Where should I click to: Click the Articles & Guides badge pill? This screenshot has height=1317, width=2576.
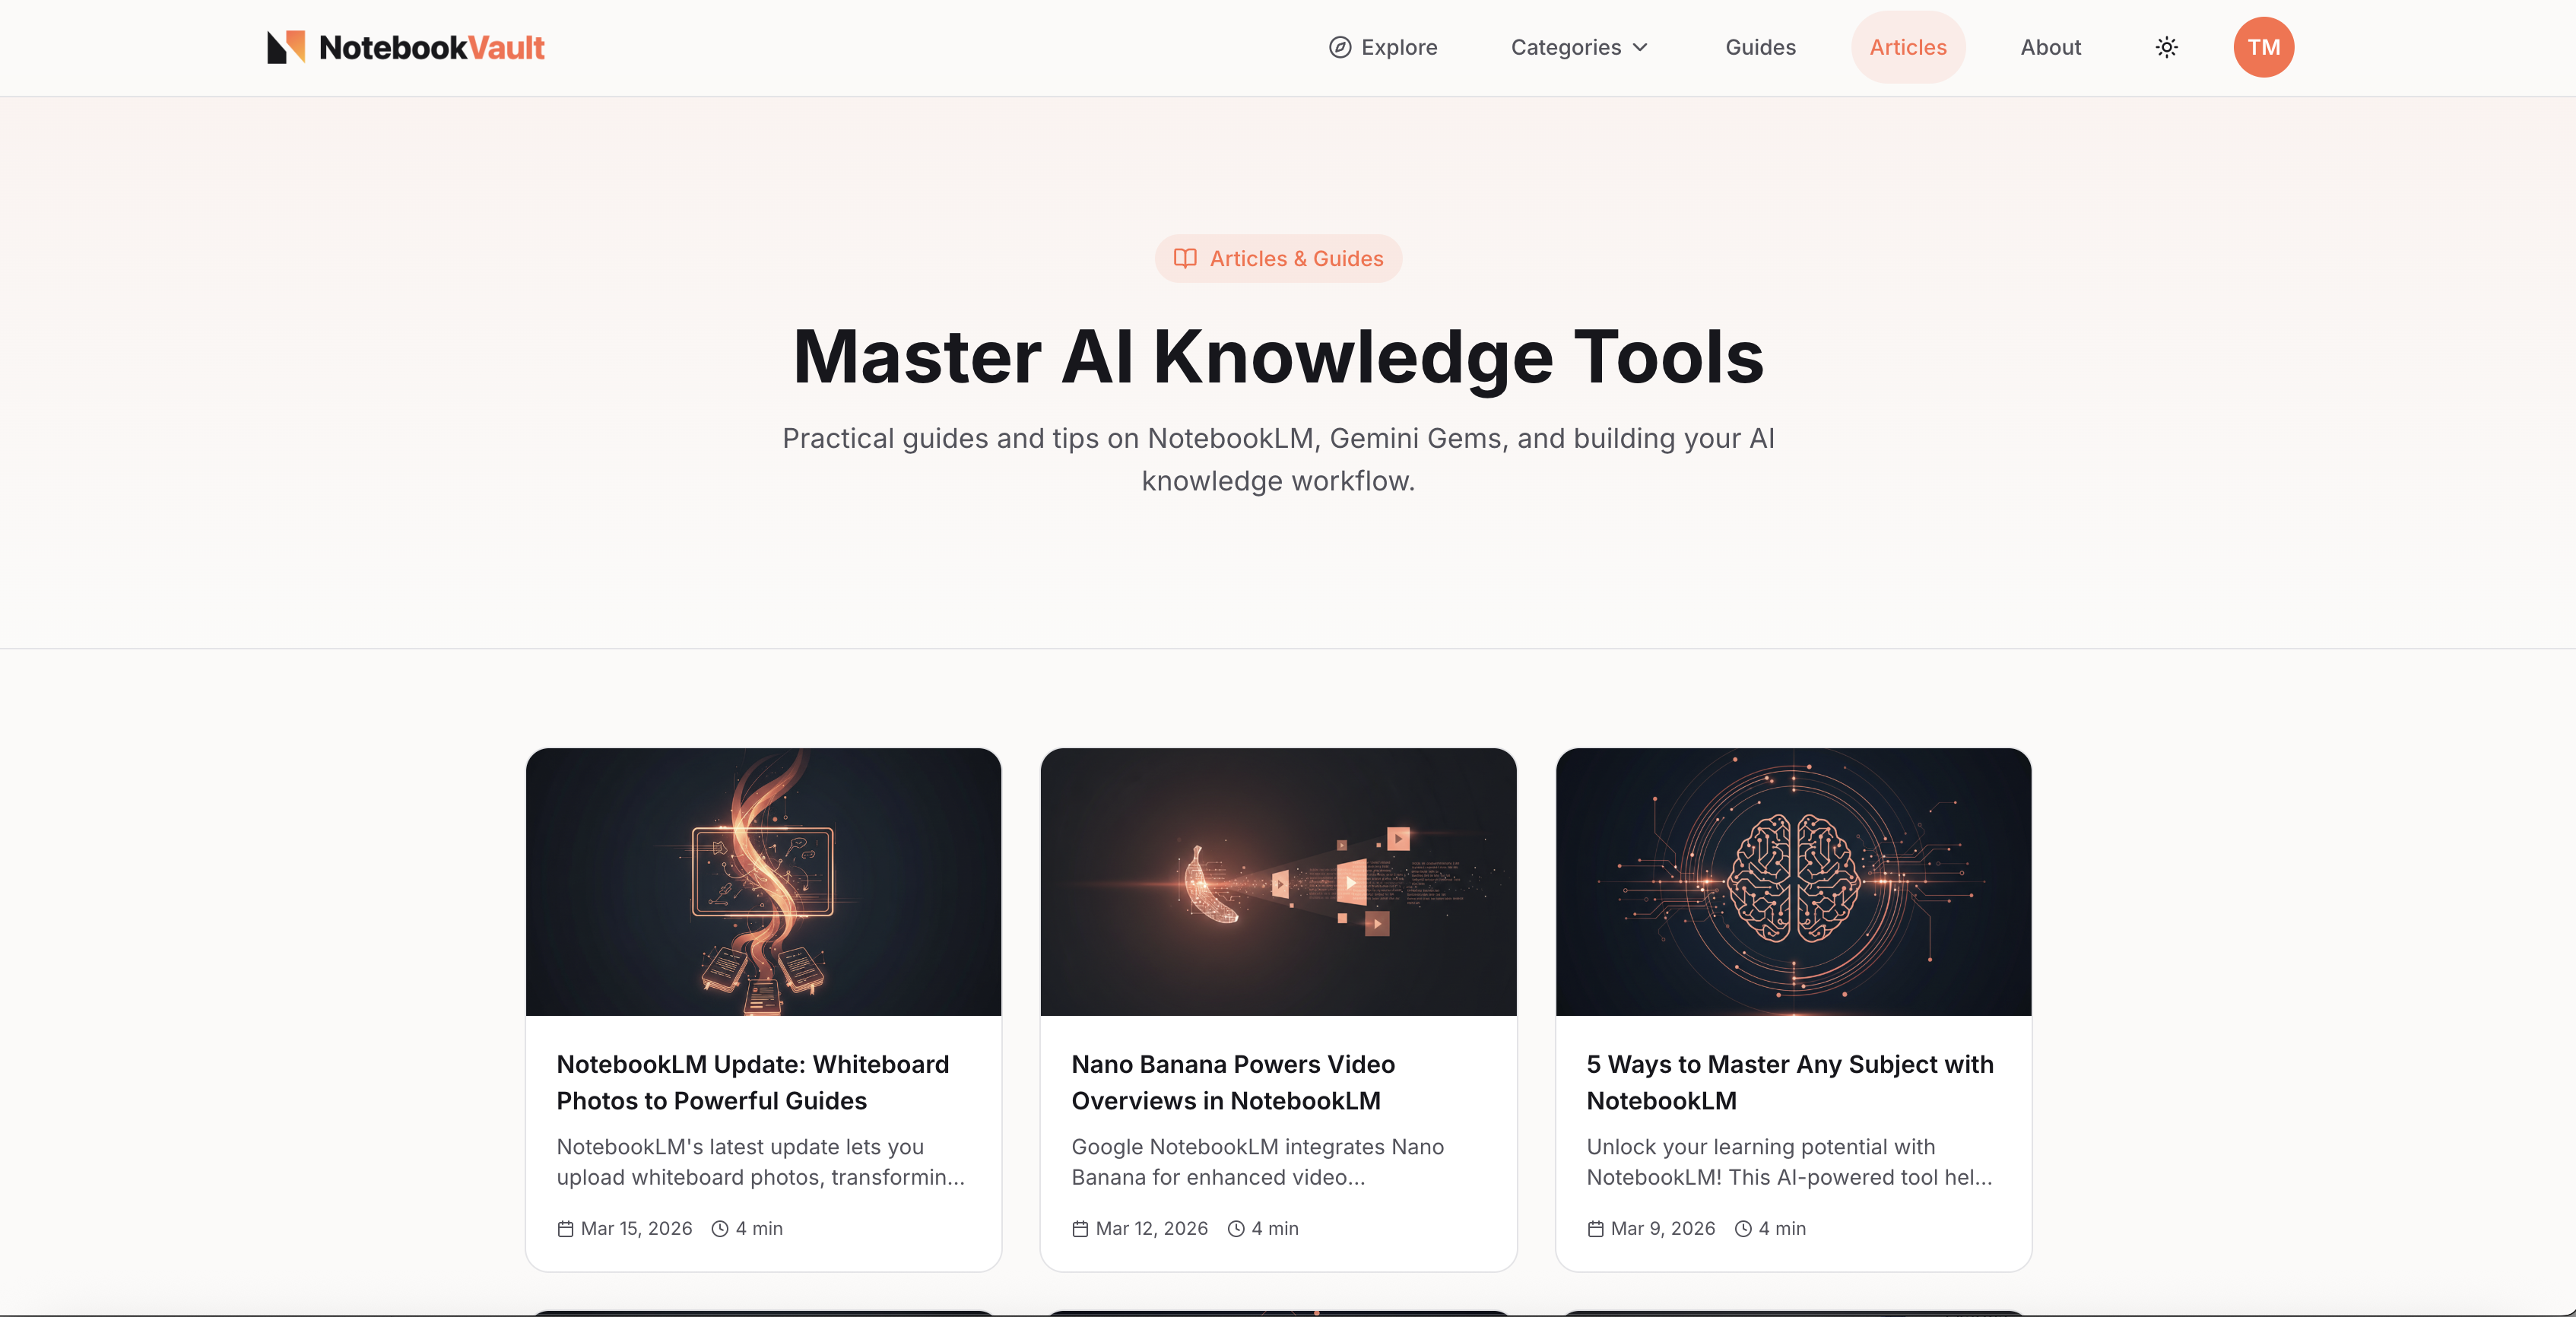click(x=1278, y=258)
